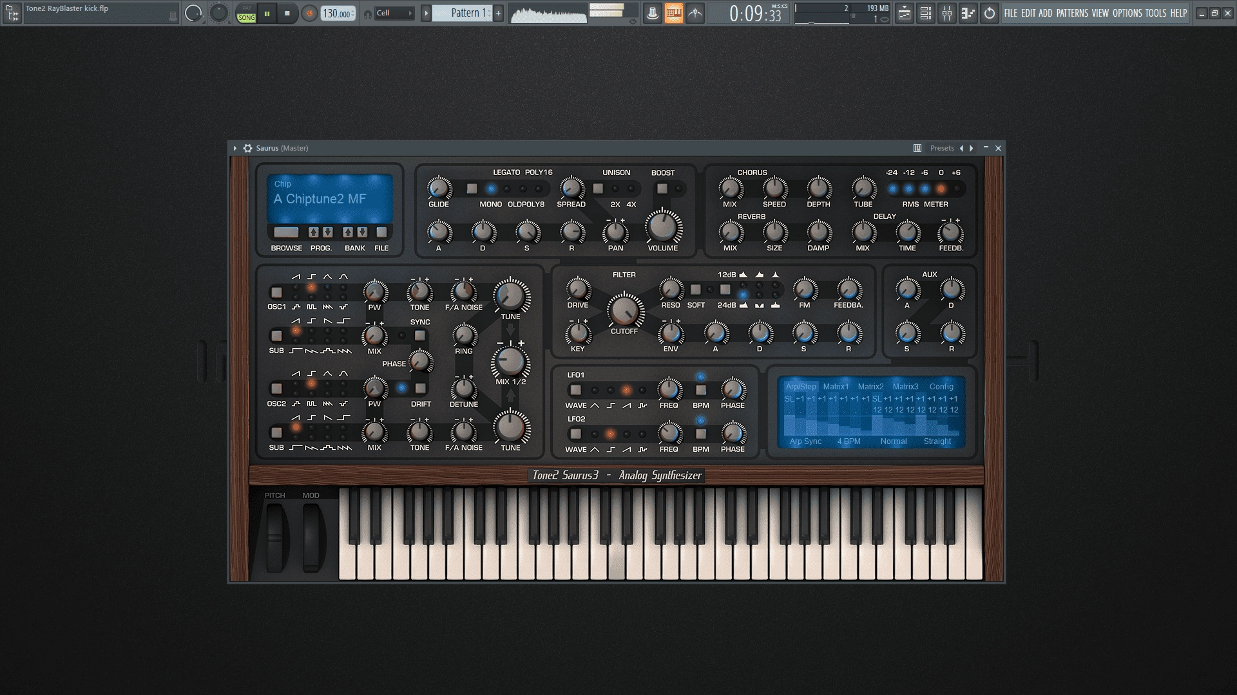Go to previous preset arrow in Saurus title bar
Screen dimensions: 1237x695
click(x=962, y=148)
